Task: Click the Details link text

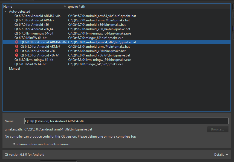Action: point(219,155)
